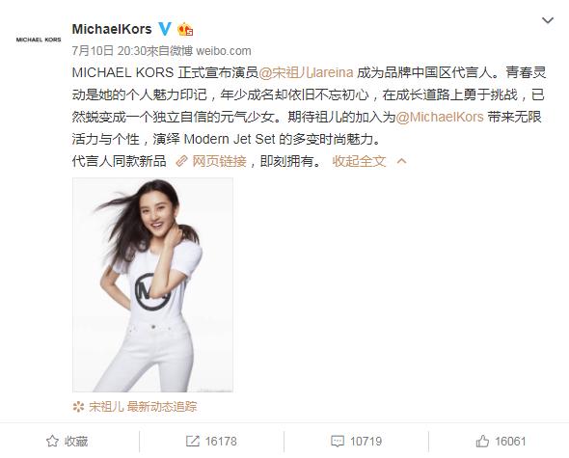Click the crown membership badge icon
The image size is (569, 458).
tap(185, 29)
